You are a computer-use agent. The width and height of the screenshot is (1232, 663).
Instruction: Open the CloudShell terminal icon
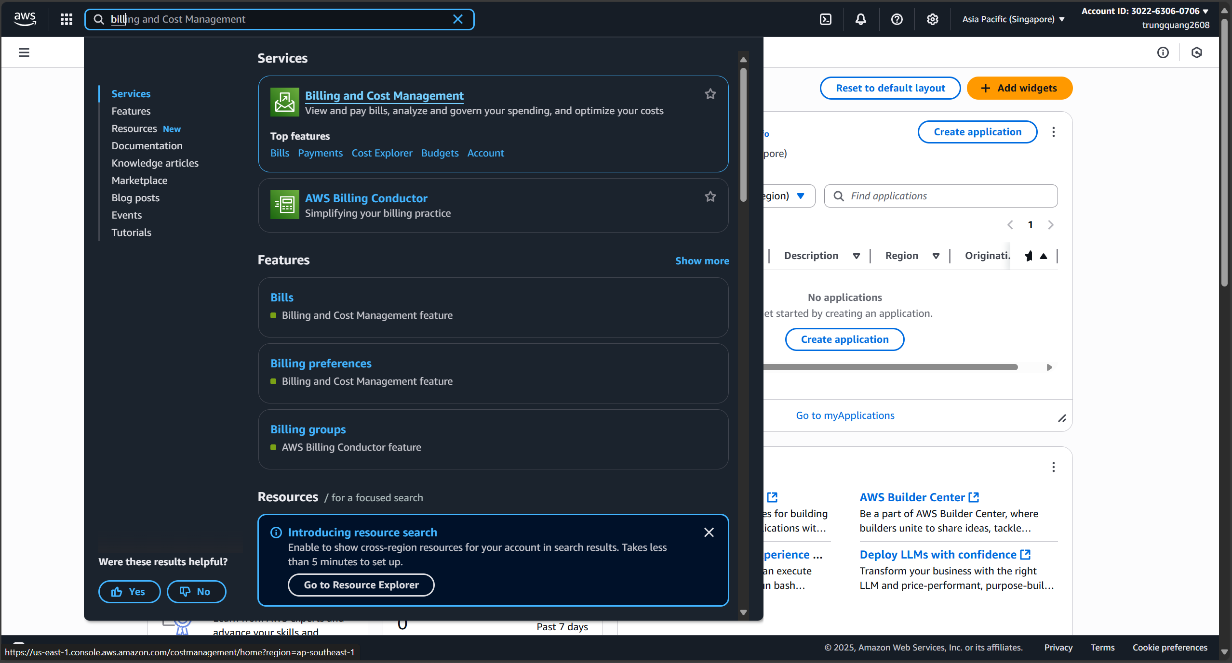826,19
